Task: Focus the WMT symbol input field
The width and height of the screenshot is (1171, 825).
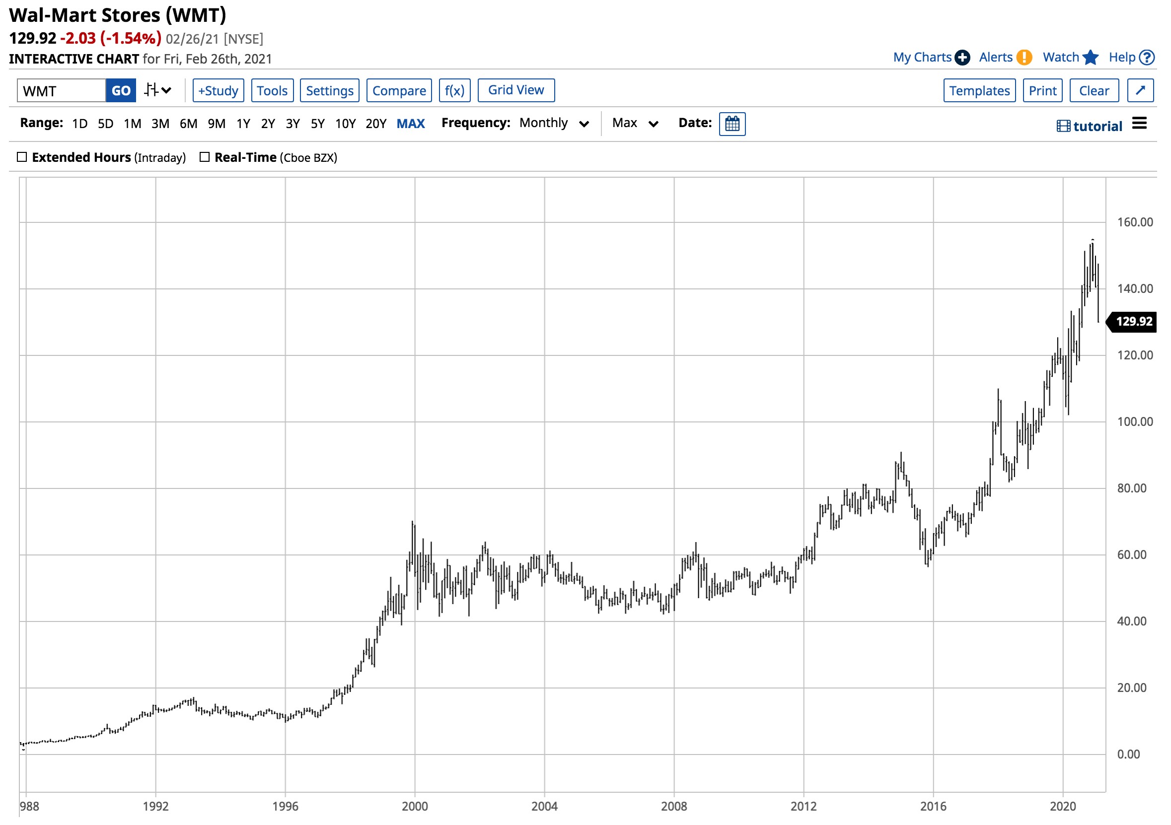Action: [x=61, y=90]
